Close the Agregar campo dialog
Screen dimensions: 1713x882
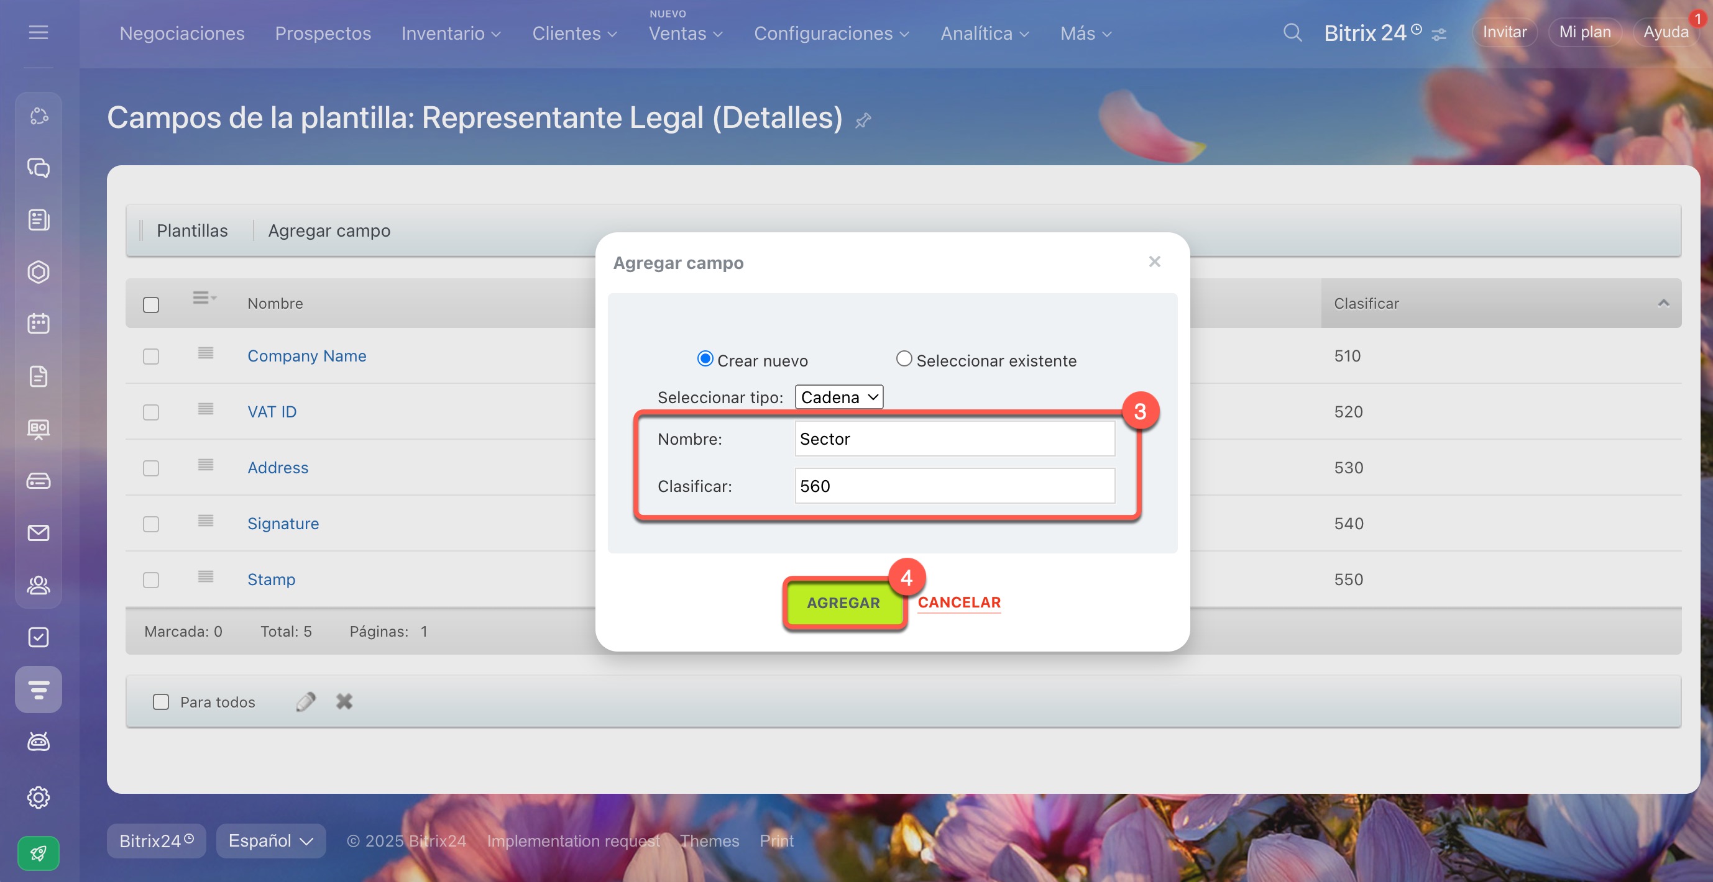click(x=1154, y=261)
